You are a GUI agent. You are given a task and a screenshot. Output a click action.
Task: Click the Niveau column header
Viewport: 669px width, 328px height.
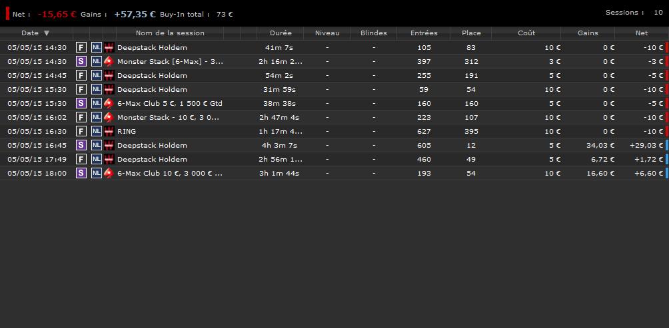[327, 33]
